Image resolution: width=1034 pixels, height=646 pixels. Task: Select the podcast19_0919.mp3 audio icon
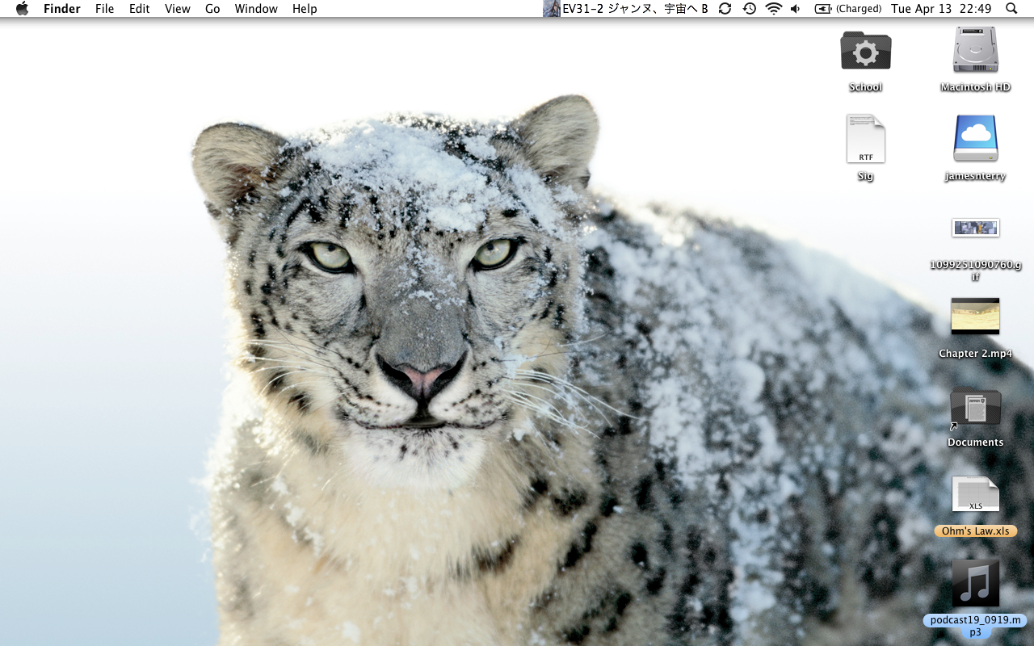click(976, 583)
